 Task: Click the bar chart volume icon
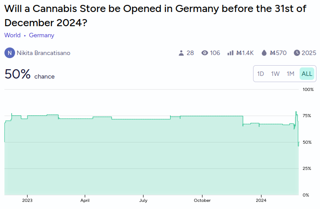coord(230,53)
